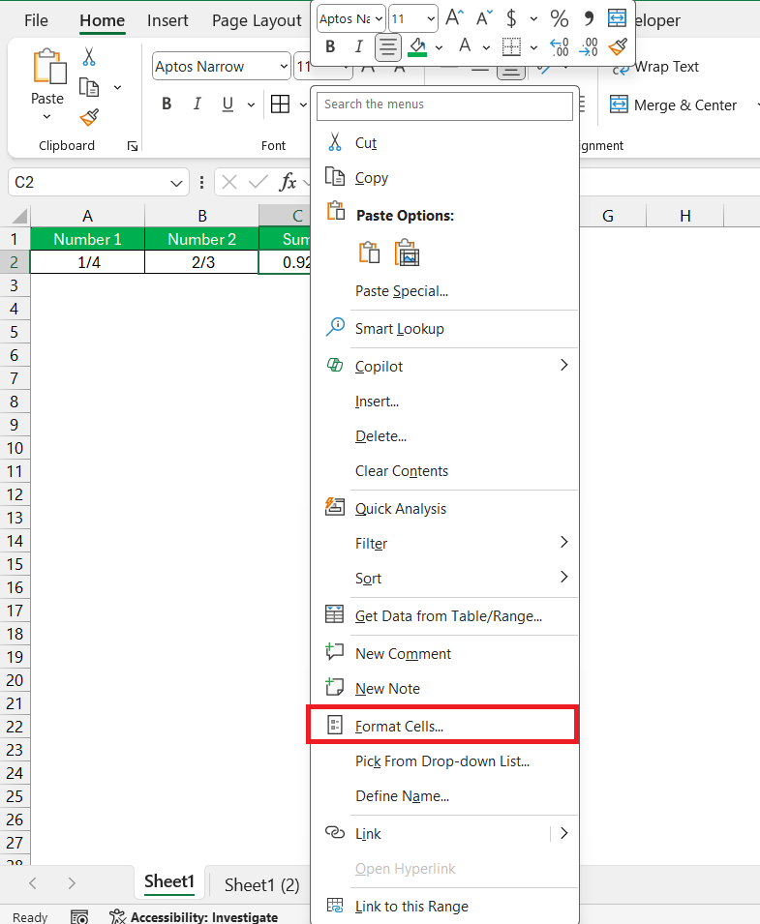Click Merge and Center in mini toolbar
760x924 pixels.
click(x=617, y=18)
